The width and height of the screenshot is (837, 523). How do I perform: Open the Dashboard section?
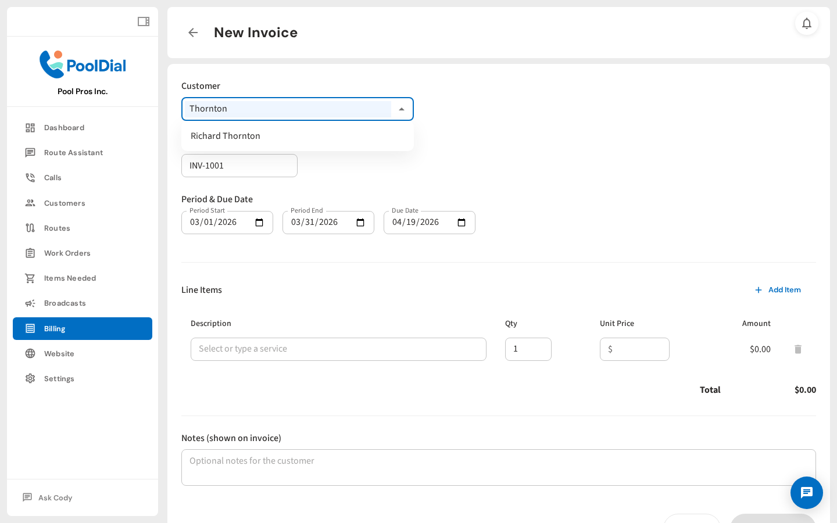coord(64,127)
